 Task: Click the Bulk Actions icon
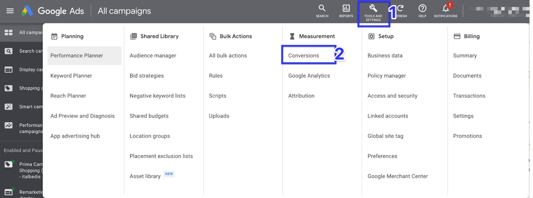(213, 36)
